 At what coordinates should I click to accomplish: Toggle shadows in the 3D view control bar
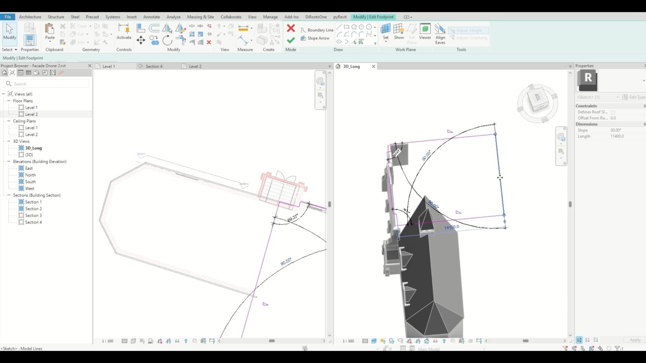390,341
